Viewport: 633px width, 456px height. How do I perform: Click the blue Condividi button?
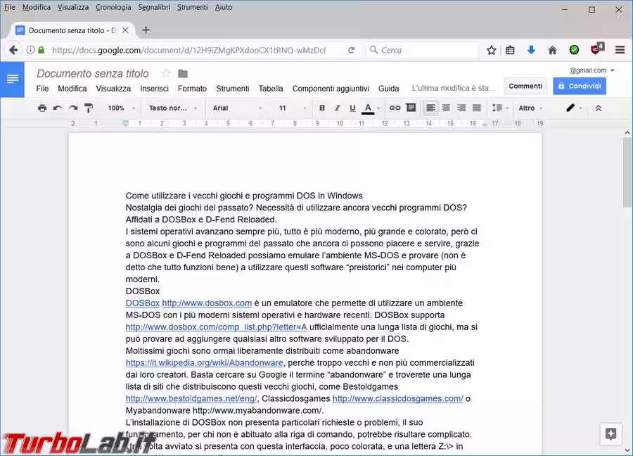[x=579, y=86]
